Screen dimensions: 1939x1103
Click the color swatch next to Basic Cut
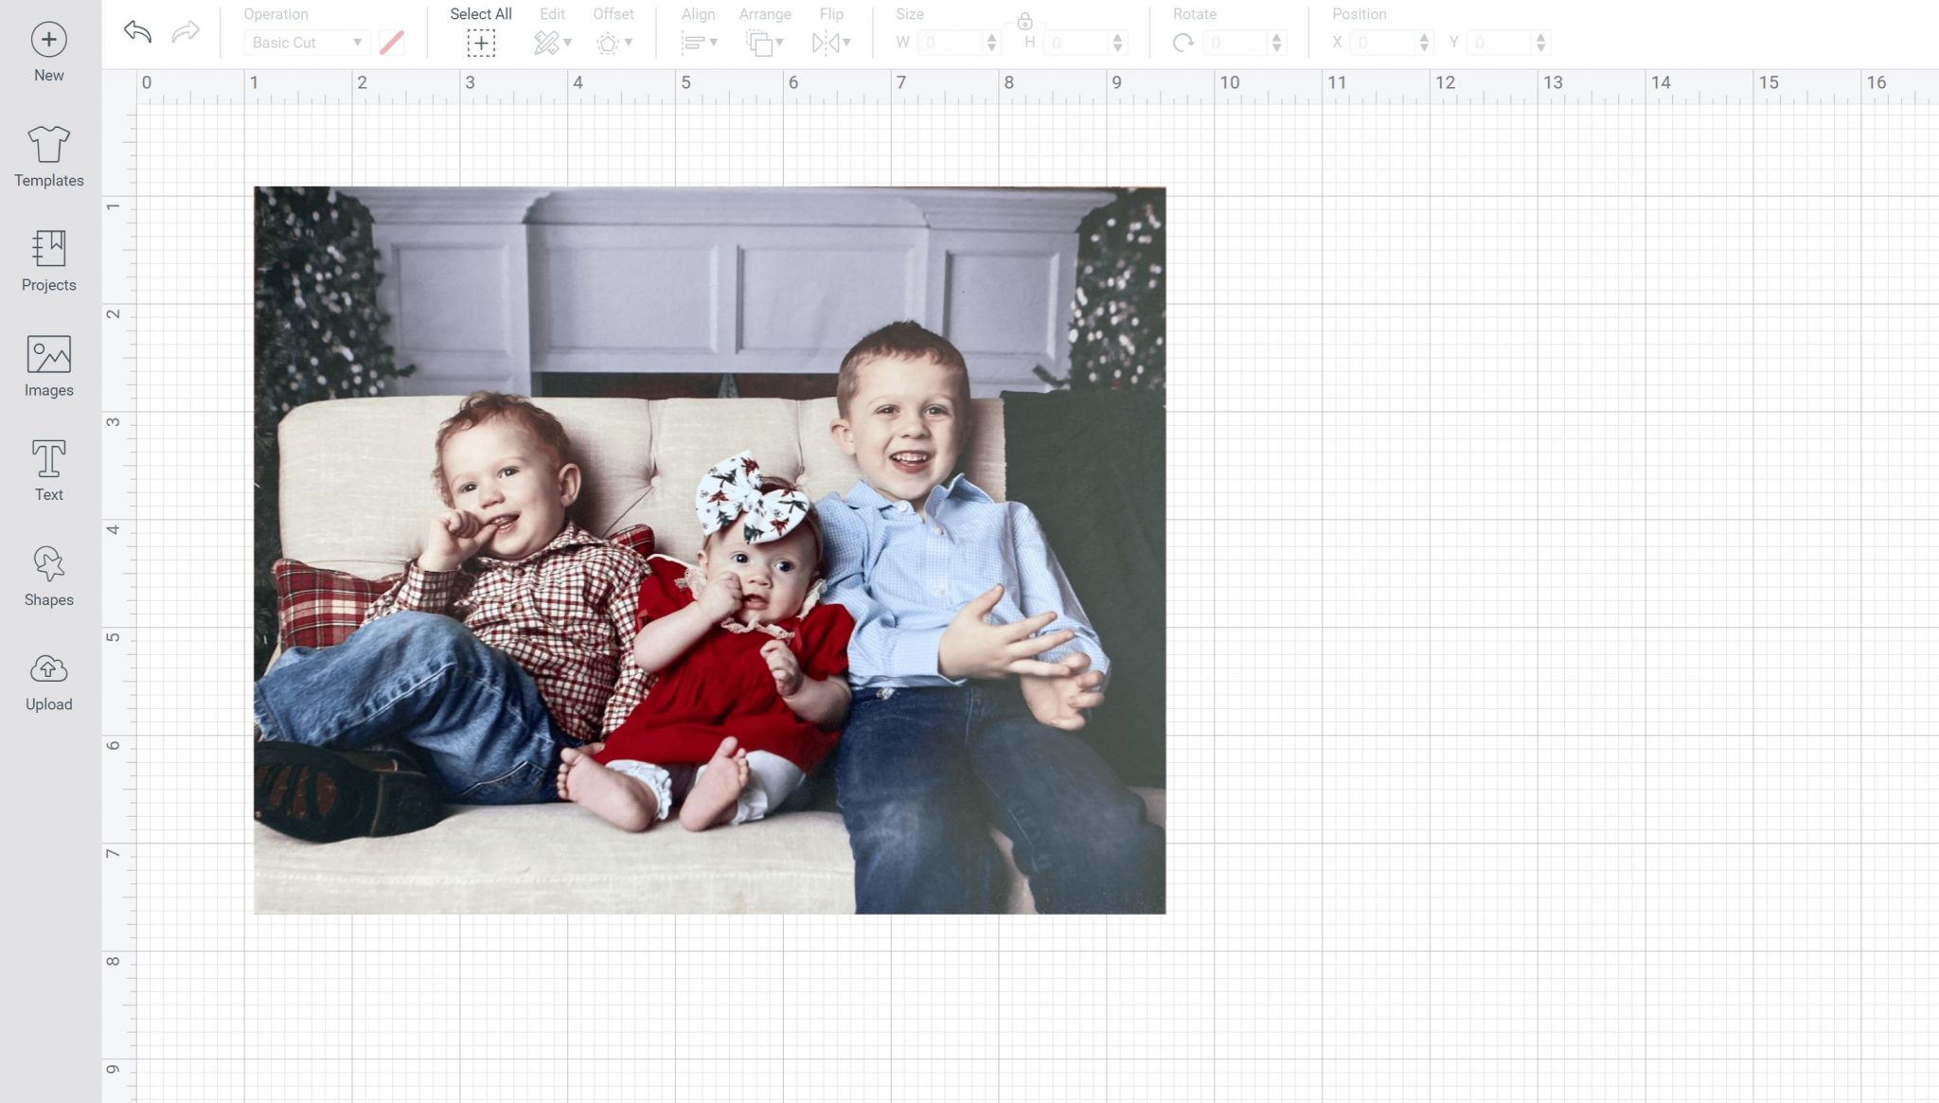392,42
